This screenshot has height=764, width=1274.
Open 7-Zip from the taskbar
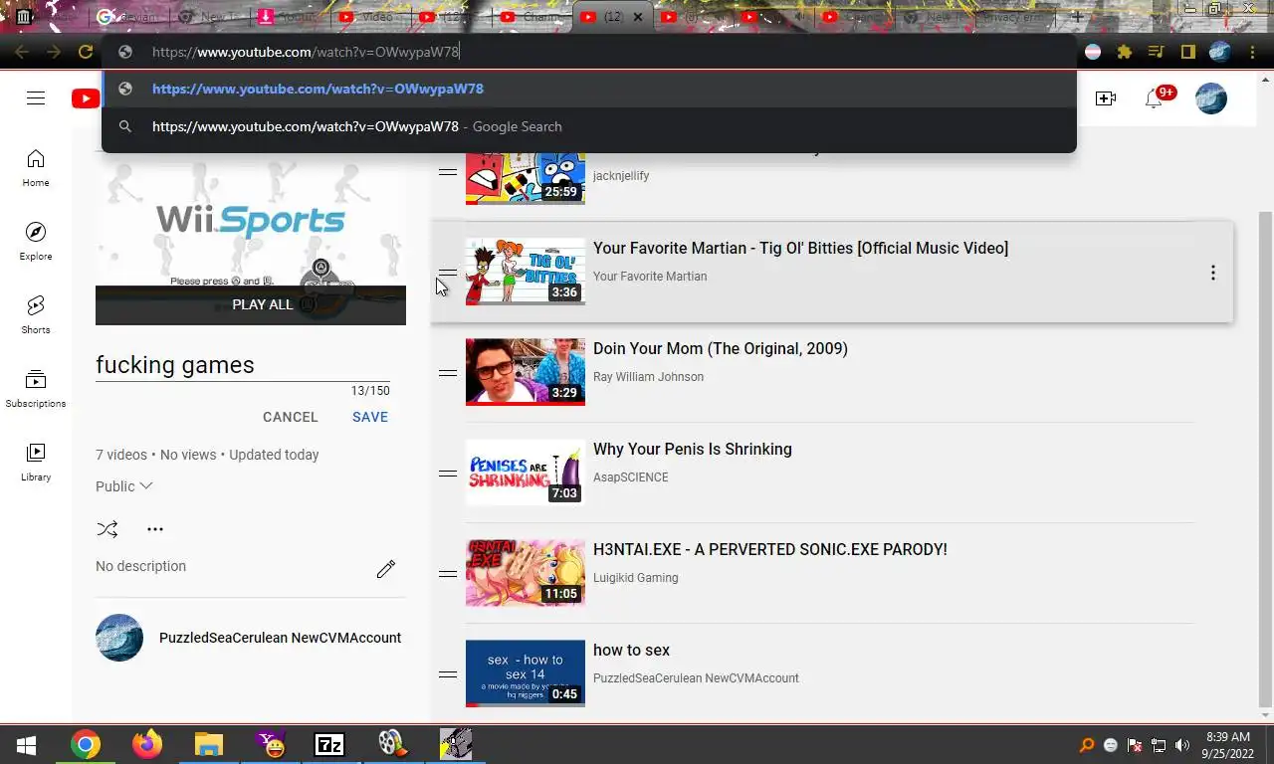tap(329, 744)
